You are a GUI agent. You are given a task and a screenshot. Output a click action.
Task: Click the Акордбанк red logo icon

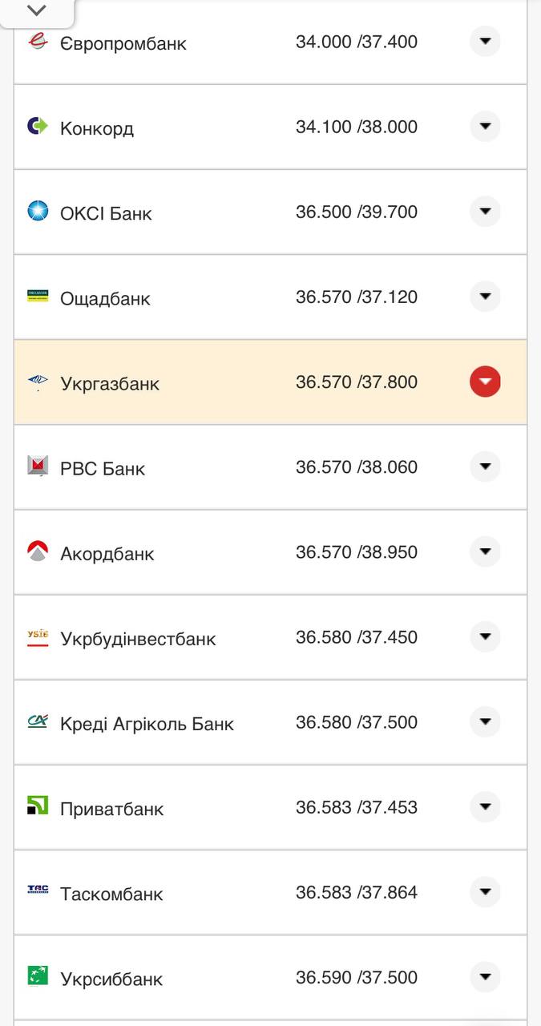(x=38, y=551)
